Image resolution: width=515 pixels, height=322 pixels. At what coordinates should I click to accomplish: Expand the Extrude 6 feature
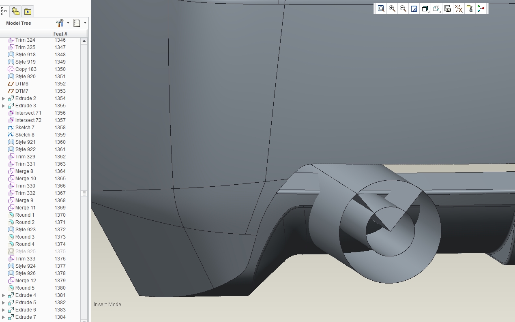4,310
